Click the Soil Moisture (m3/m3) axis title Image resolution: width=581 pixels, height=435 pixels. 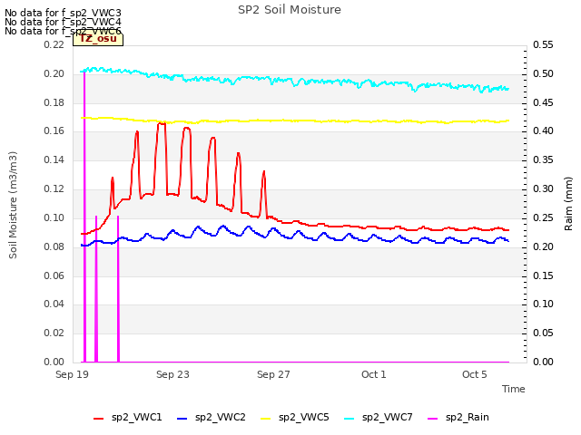pyautogui.click(x=13, y=205)
